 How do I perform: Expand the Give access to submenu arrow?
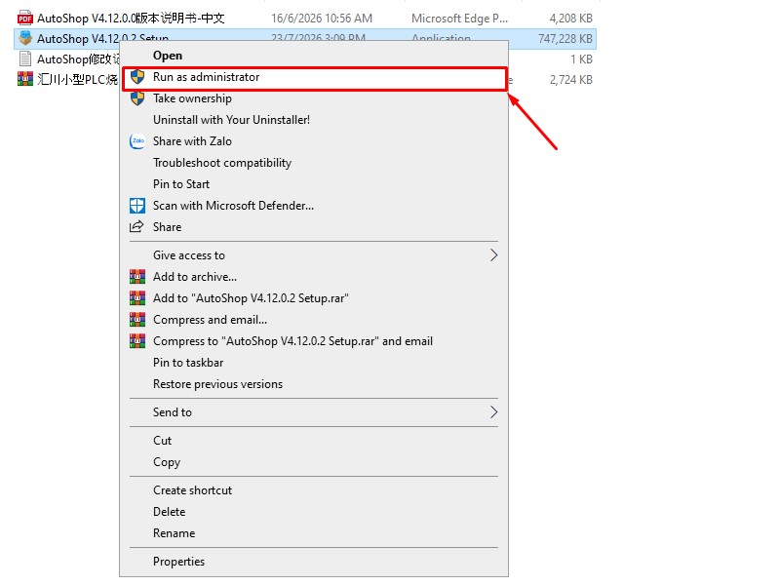493,255
